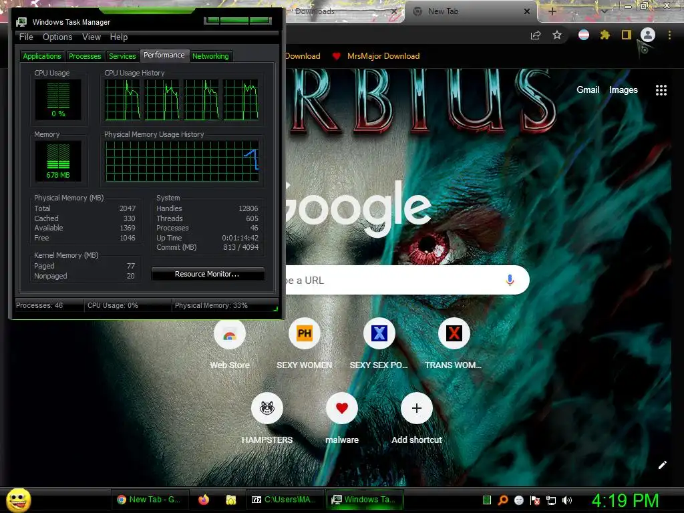Open the Chrome profile avatar
The width and height of the screenshot is (684, 513).
point(648,35)
